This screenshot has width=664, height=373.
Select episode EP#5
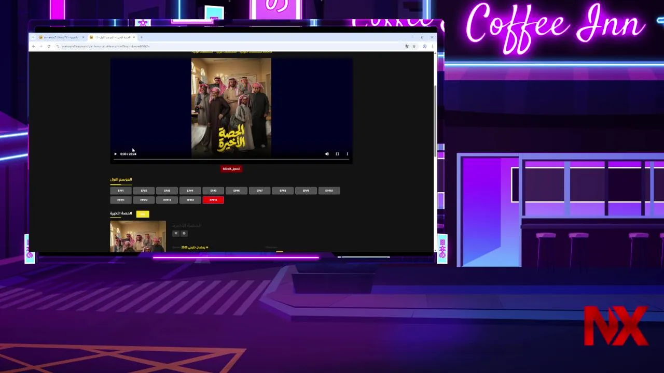point(213,191)
